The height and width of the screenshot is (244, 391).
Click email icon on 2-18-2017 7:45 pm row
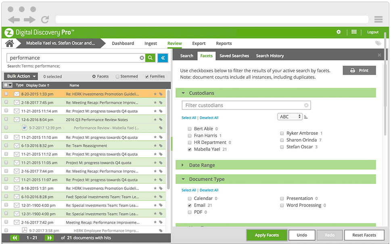pyautogui.click(x=17, y=102)
